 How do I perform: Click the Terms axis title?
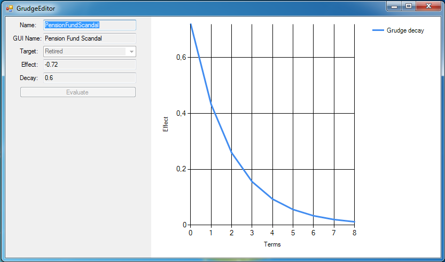(x=272, y=244)
